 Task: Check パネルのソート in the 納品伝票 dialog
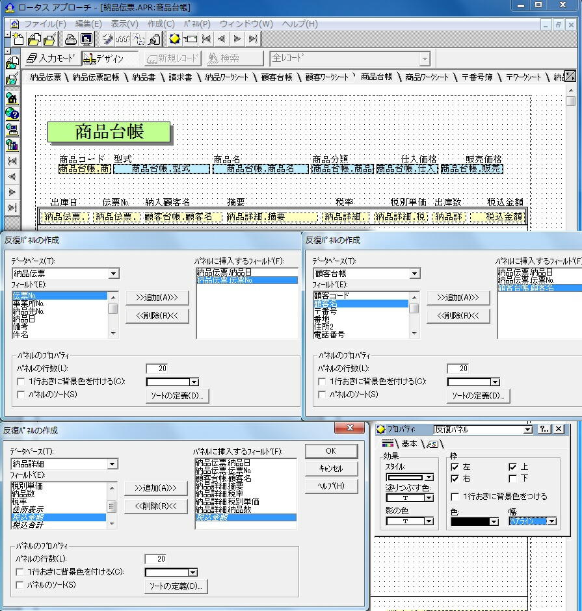tap(21, 395)
